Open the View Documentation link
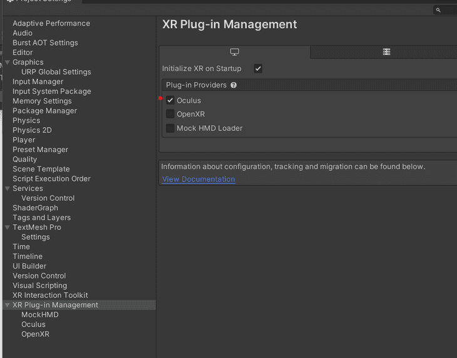This screenshot has height=358, width=457. tap(198, 179)
